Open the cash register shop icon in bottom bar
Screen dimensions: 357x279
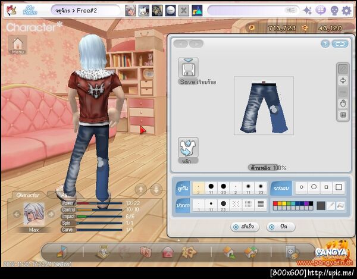coord(104,252)
